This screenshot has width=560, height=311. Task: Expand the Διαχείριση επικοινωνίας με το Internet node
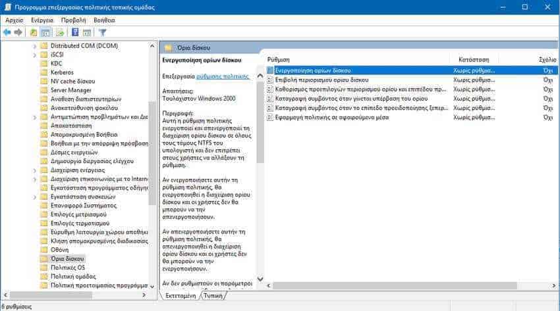(35, 179)
